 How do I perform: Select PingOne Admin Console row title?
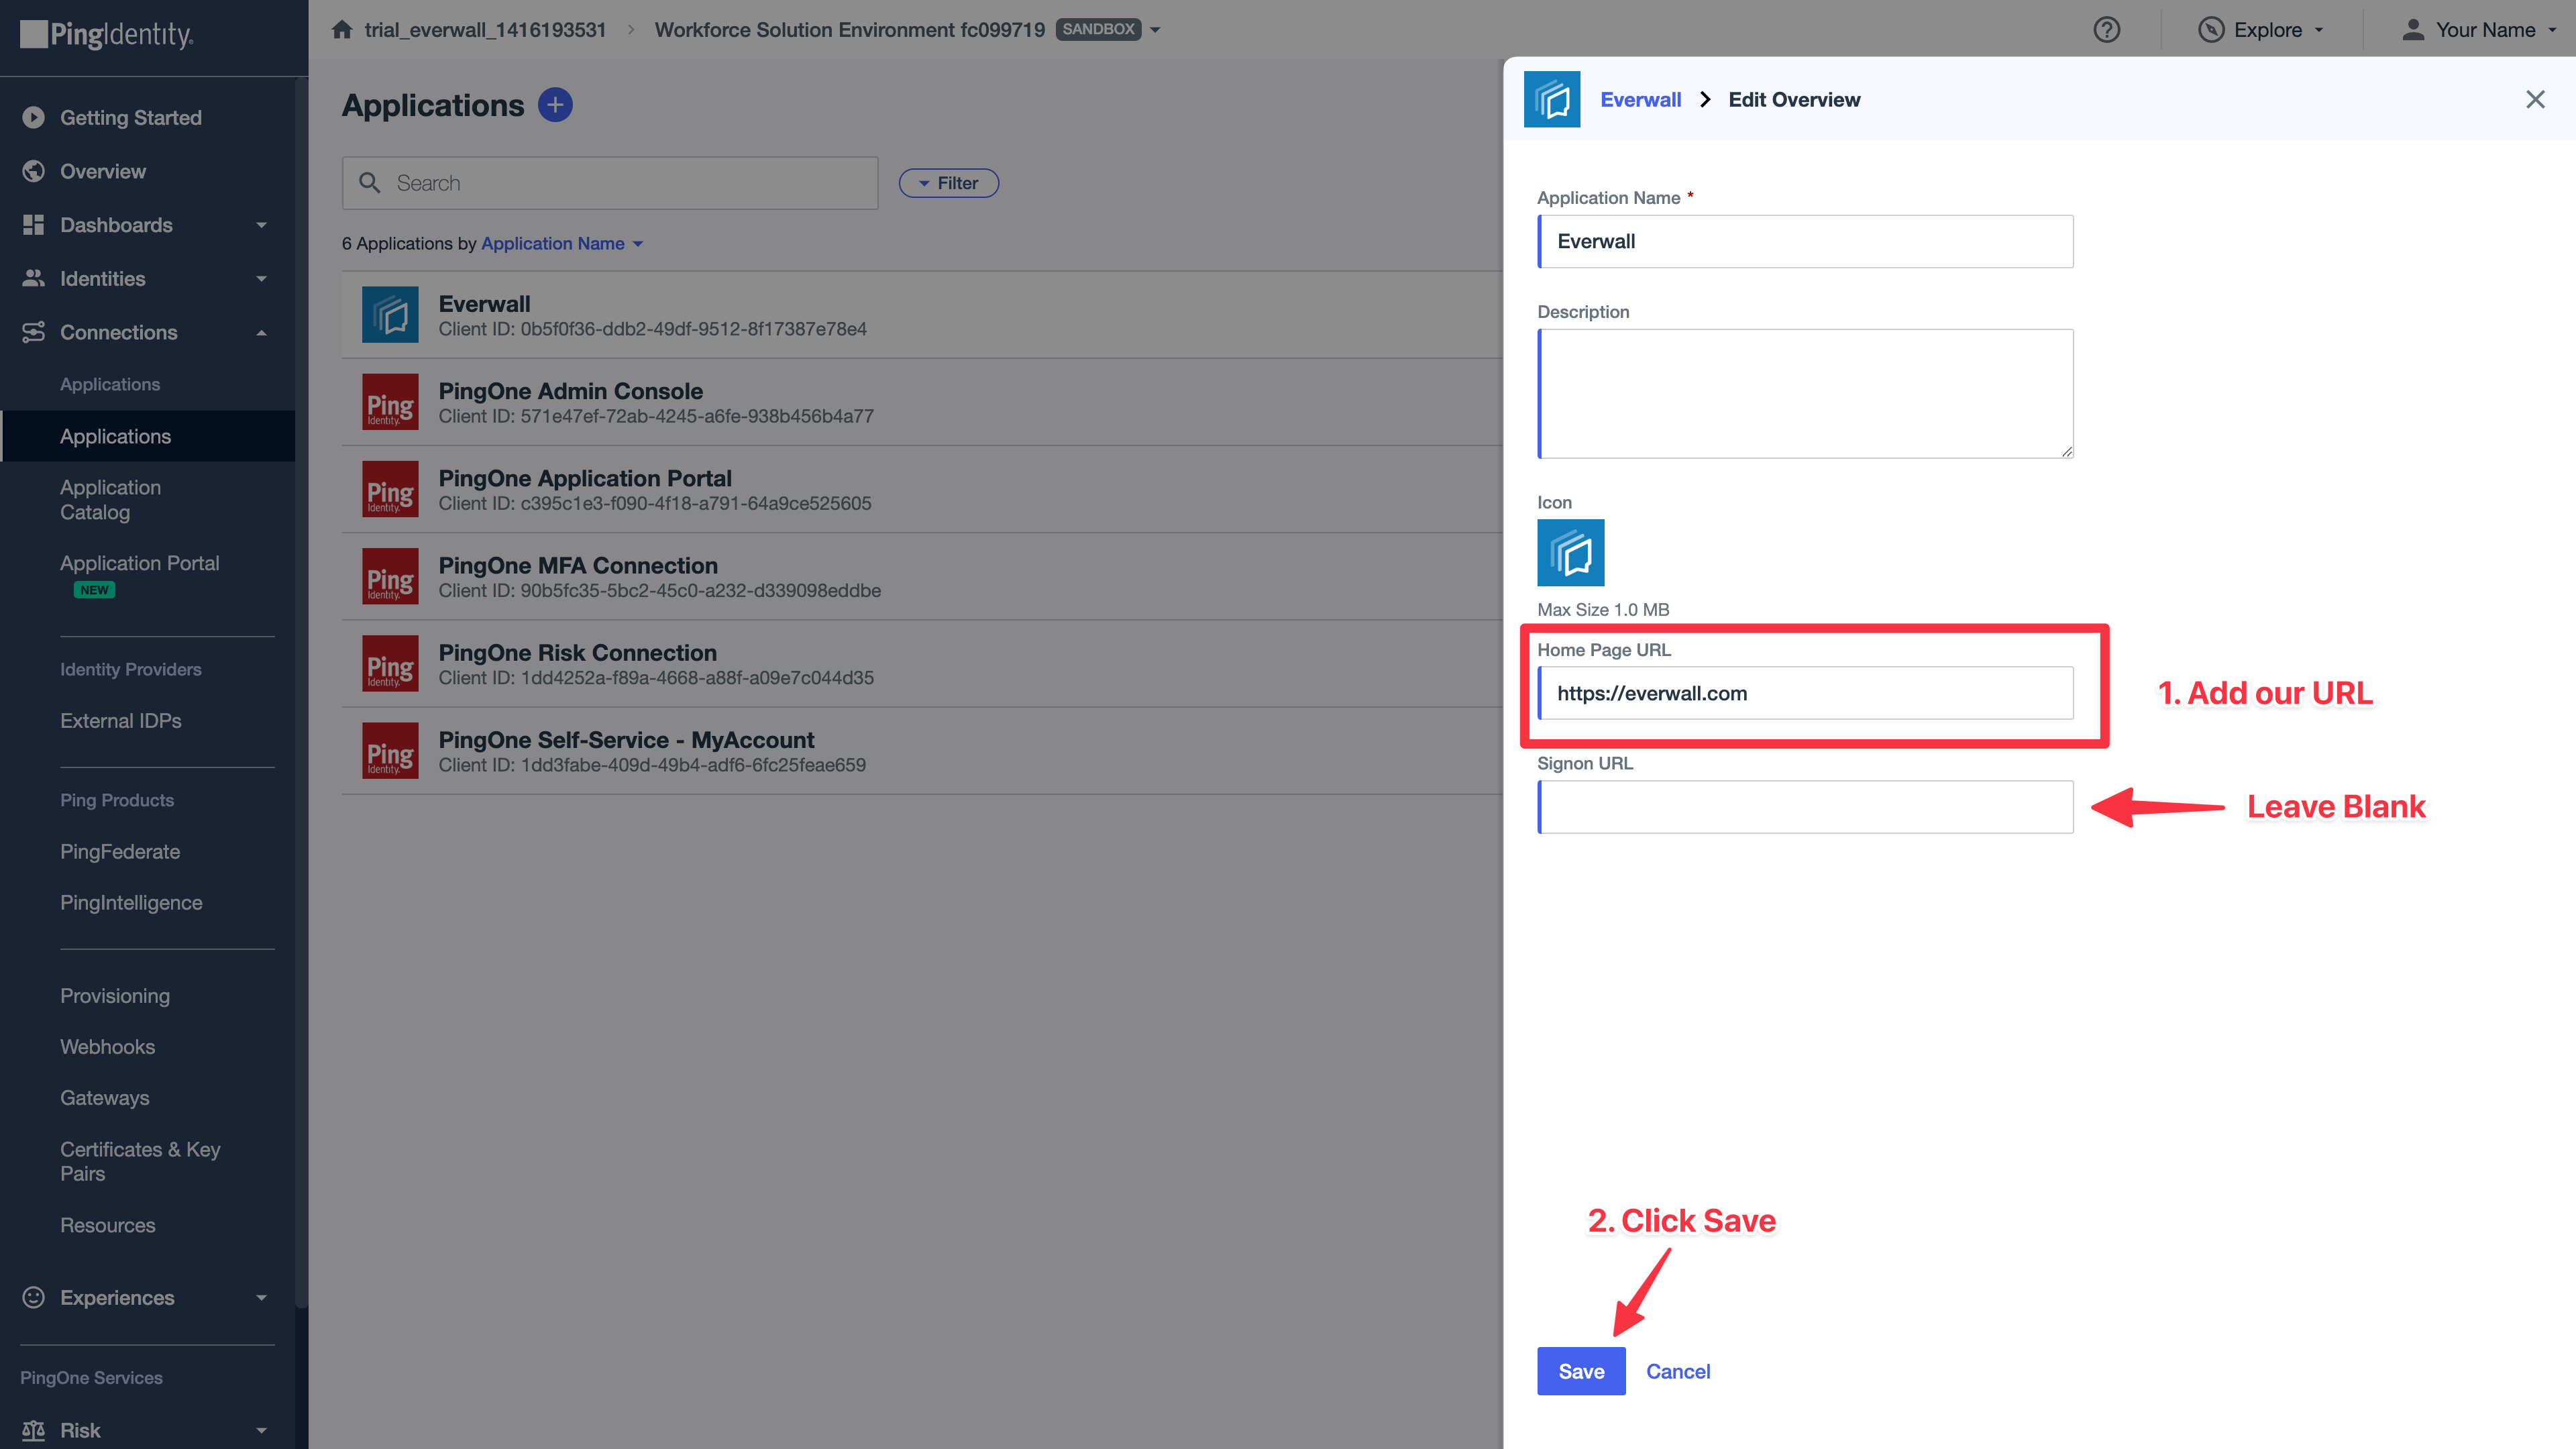[570, 391]
